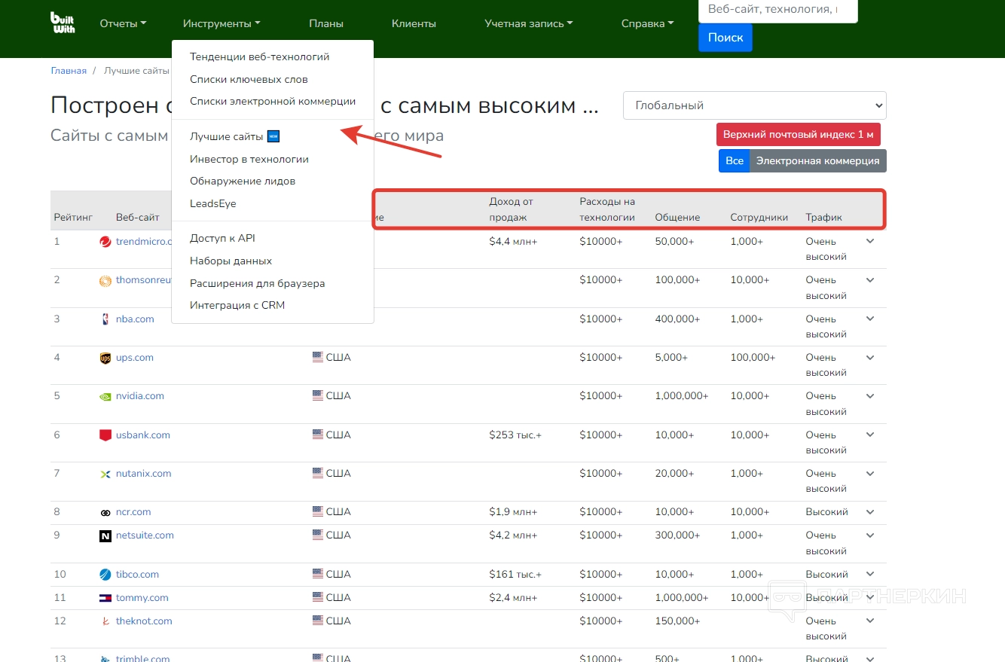Open the "Отчеты" navigation dropdown
The height and width of the screenshot is (662, 1005).
tap(123, 23)
